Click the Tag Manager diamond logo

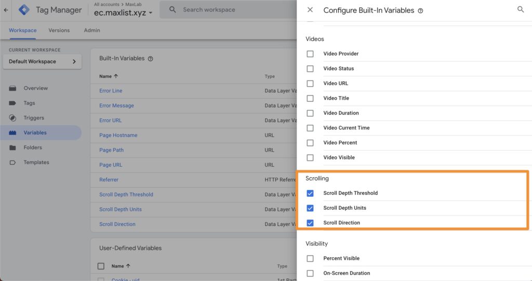click(24, 10)
